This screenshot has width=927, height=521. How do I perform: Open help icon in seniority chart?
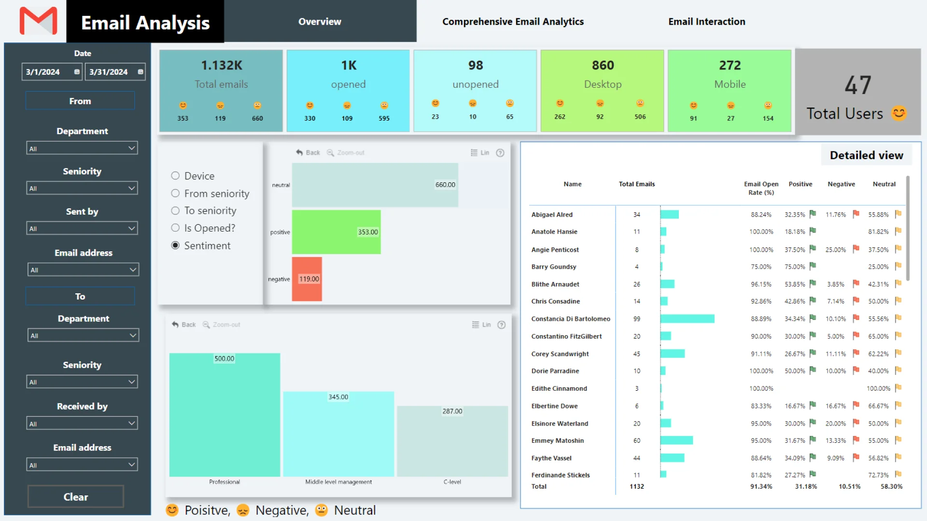[x=502, y=325]
